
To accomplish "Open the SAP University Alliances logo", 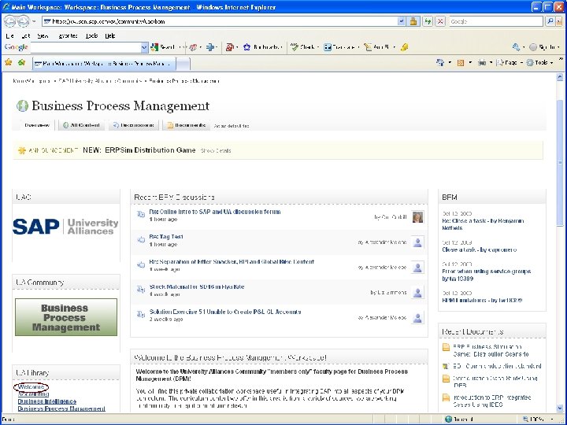I will (x=65, y=227).
